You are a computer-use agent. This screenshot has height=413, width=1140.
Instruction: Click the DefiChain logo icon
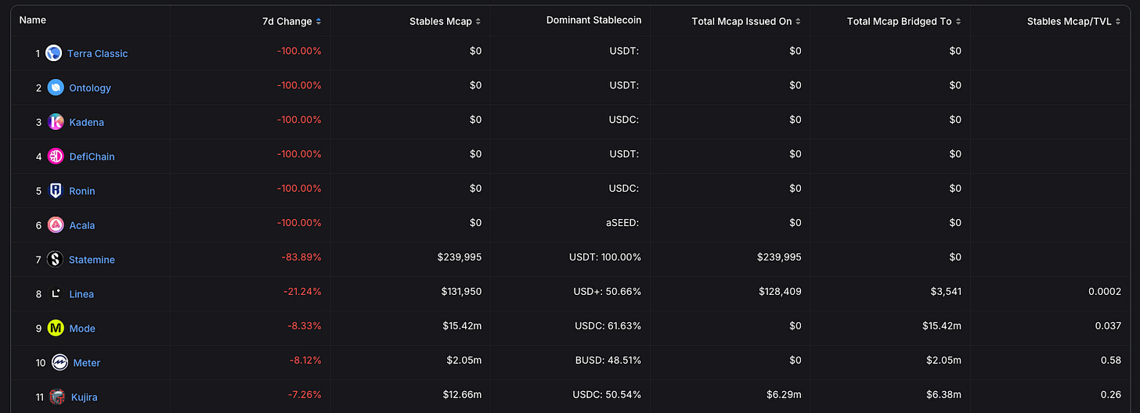coord(56,156)
